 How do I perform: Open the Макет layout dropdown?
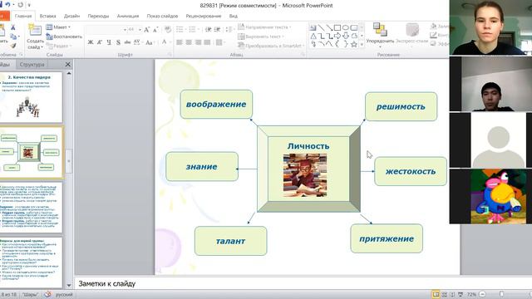point(58,27)
